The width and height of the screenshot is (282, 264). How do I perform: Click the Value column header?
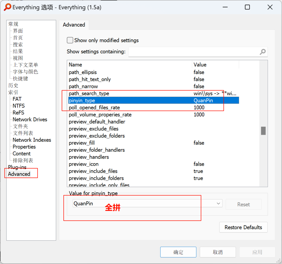215,65
